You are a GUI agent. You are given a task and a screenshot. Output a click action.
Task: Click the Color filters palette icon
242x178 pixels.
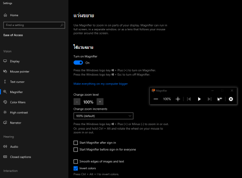pos(5,102)
